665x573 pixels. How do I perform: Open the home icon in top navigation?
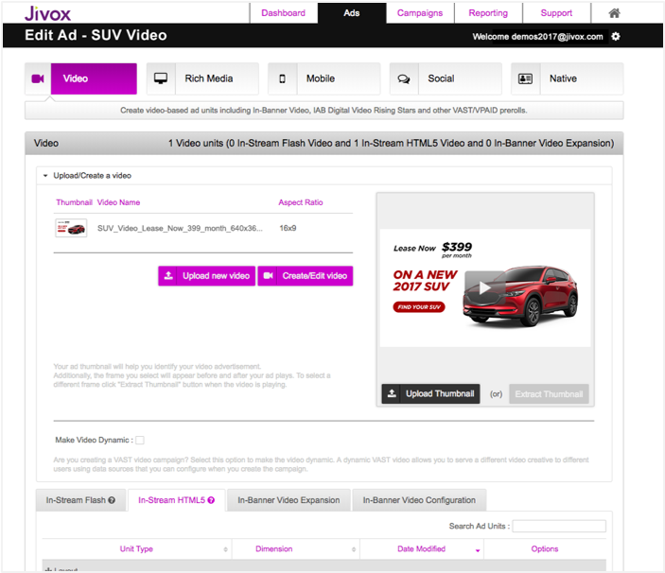(x=614, y=13)
